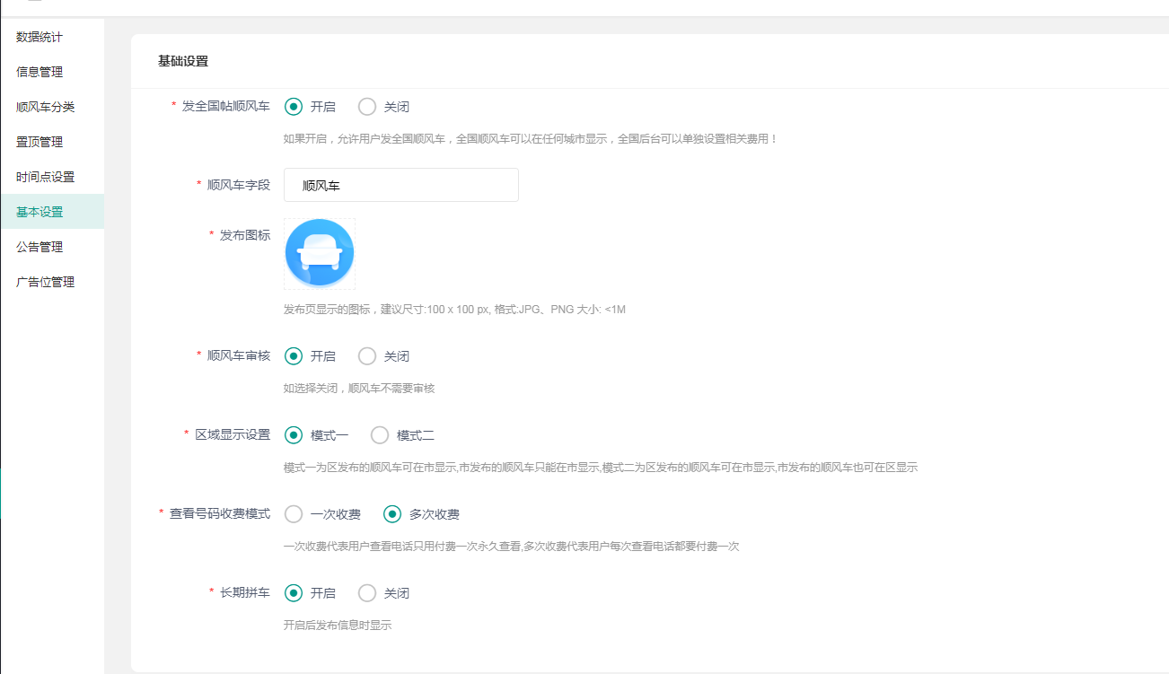Select 一次收费 charging mode
The width and height of the screenshot is (1169, 674).
(x=294, y=514)
